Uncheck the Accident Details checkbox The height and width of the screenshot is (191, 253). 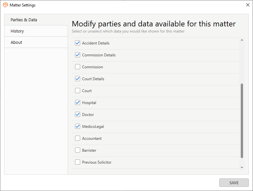click(x=78, y=43)
